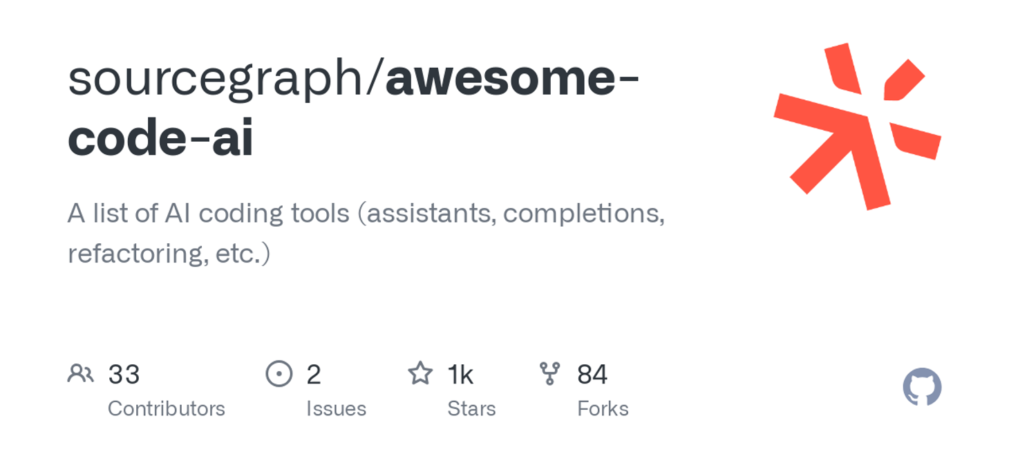Click the fork branch icon
Image resolution: width=1009 pixels, height=454 pixels.
[x=549, y=374]
